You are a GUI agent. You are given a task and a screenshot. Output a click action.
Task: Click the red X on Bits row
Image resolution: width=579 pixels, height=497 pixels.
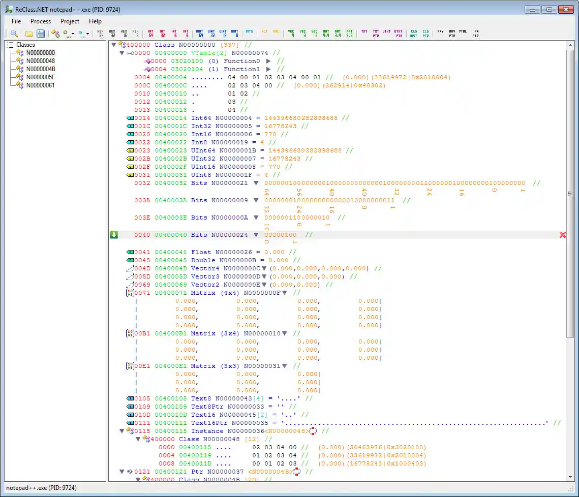562,235
